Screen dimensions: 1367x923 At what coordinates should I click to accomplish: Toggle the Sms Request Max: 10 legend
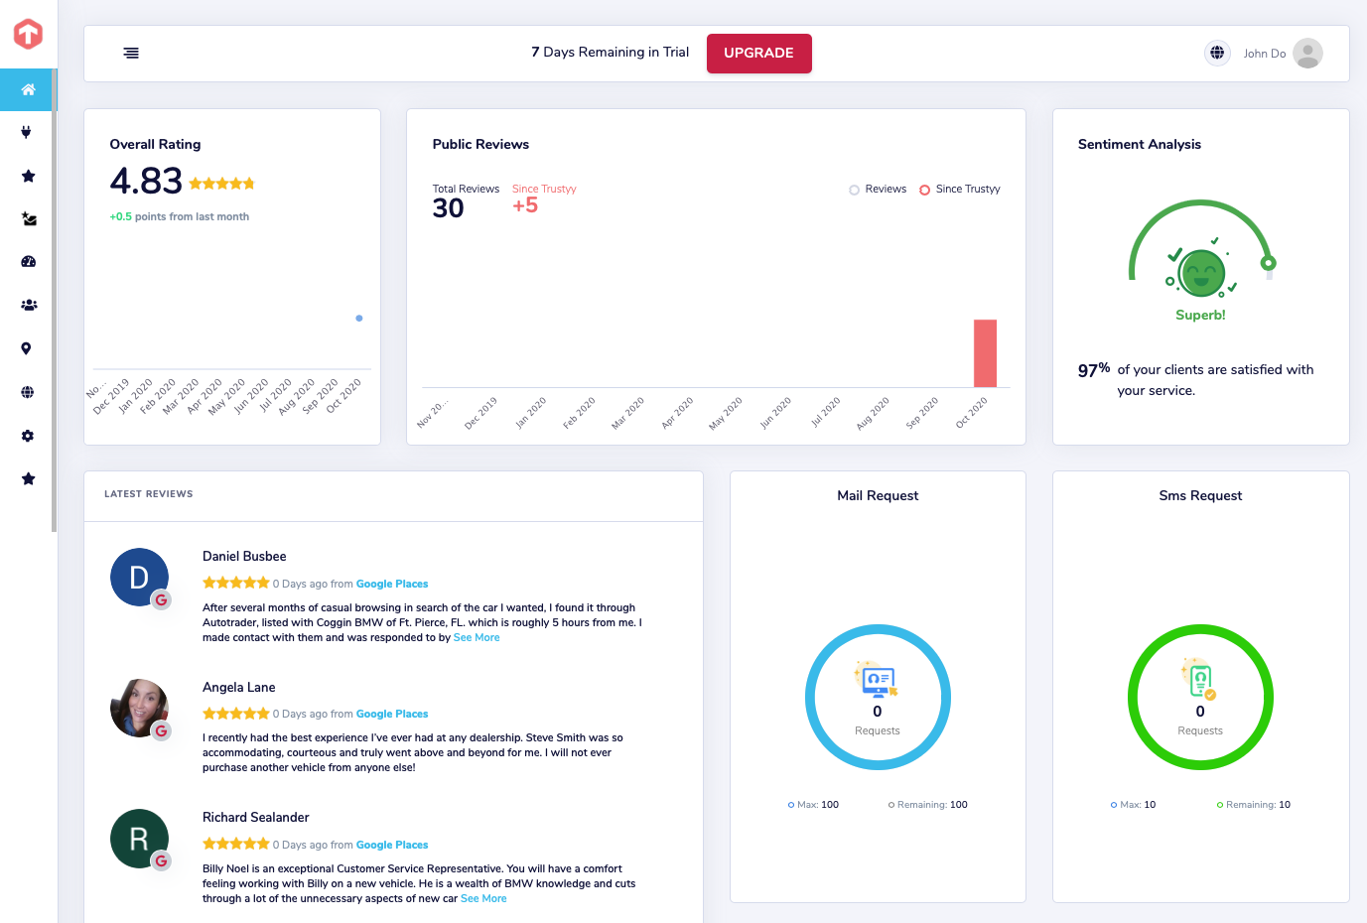coord(1134,805)
